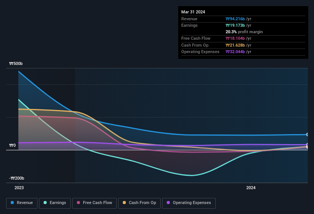Toggle the Earnings legend button
The height and width of the screenshot is (214, 314).
(x=55, y=203)
